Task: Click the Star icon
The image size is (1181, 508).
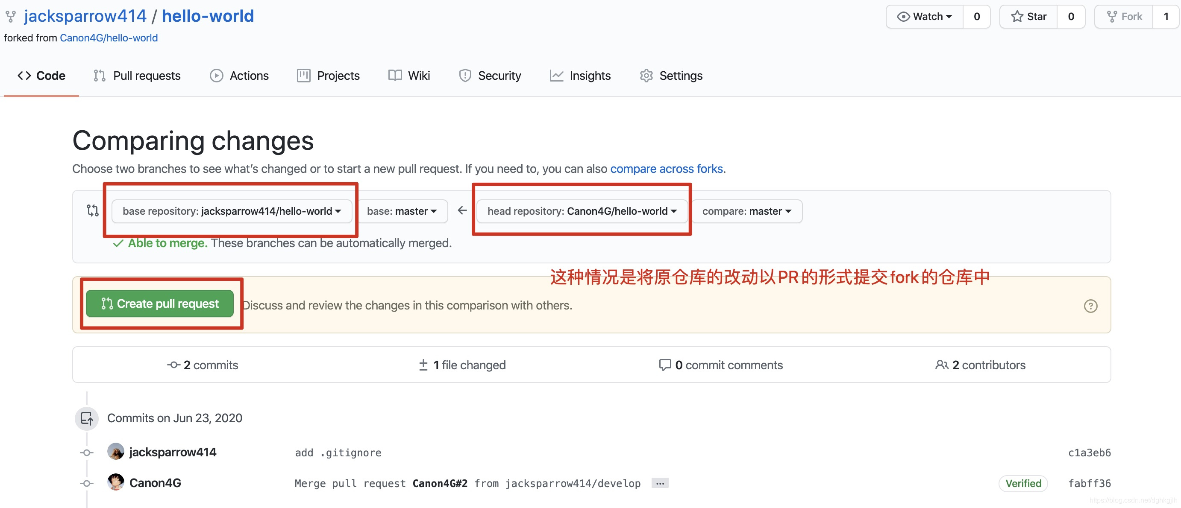Action: (x=1017, y=17)
